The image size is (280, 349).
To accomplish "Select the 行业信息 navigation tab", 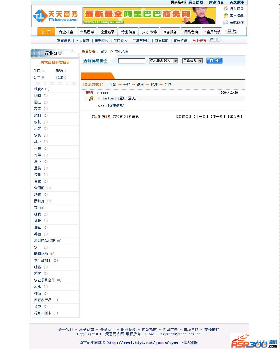I will 128,32.
